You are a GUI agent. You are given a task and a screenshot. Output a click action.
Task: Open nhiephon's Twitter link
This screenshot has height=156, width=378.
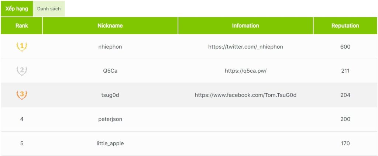click(245, 47)
